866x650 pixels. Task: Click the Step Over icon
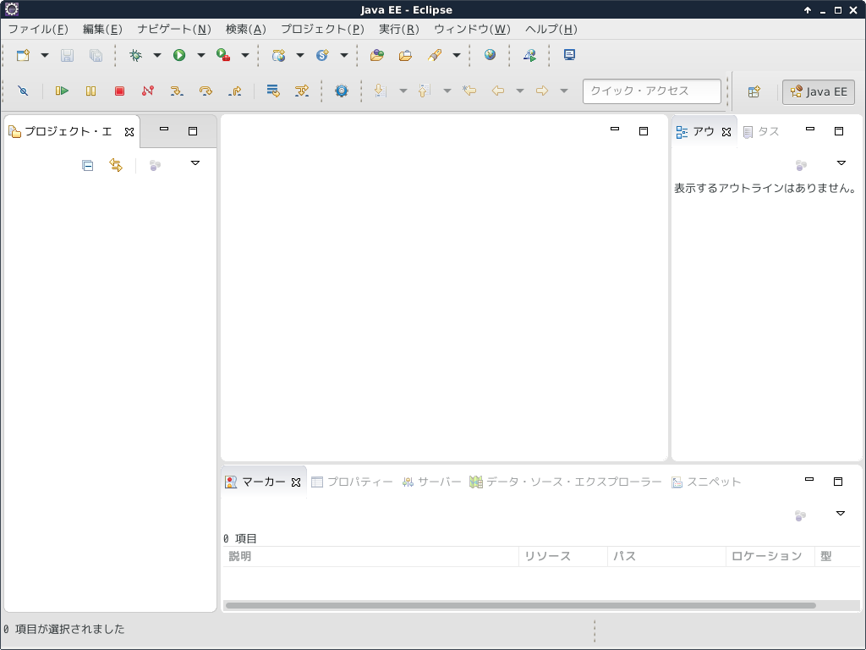(x=206, y=91)
